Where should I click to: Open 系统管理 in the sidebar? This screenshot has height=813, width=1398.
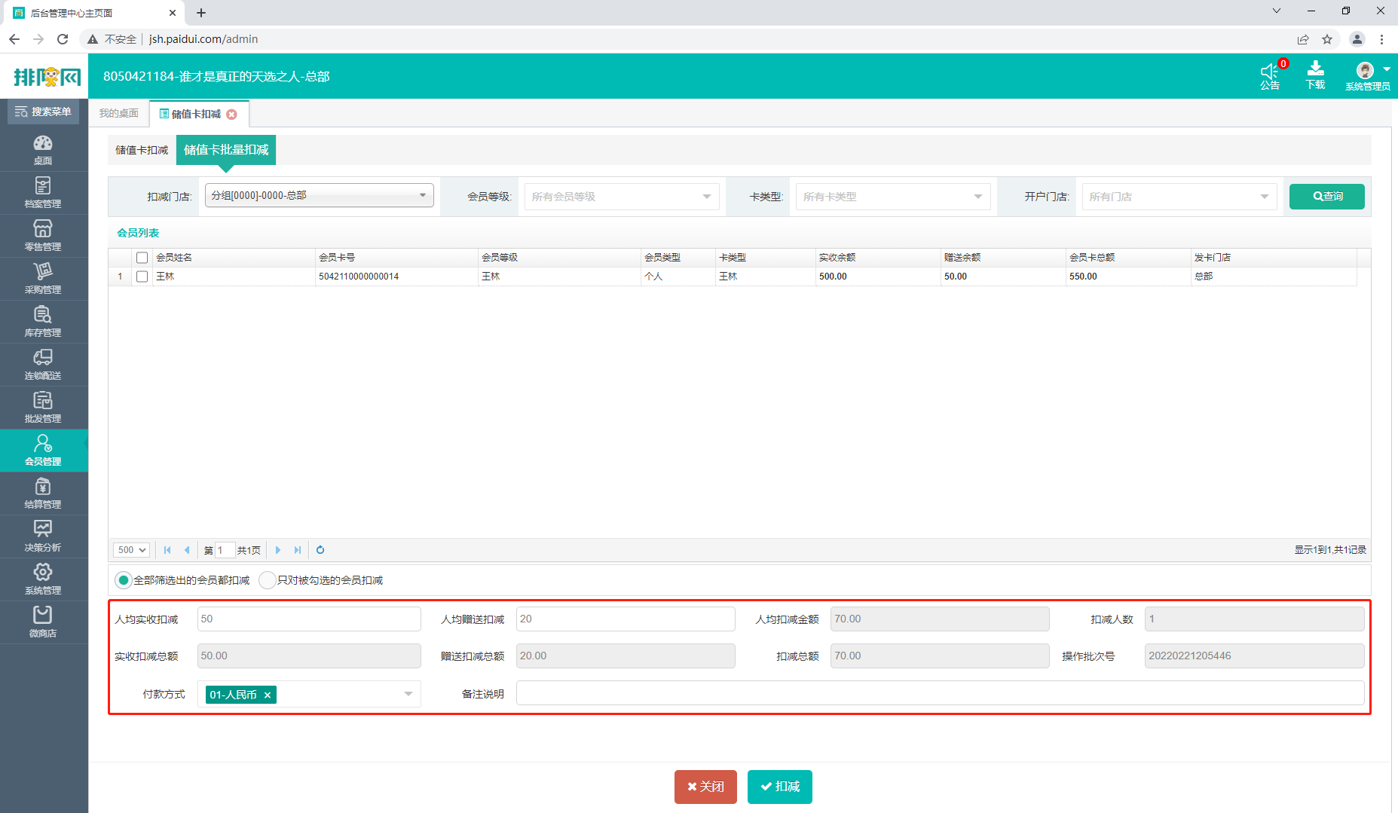click(x=43, y=579)
